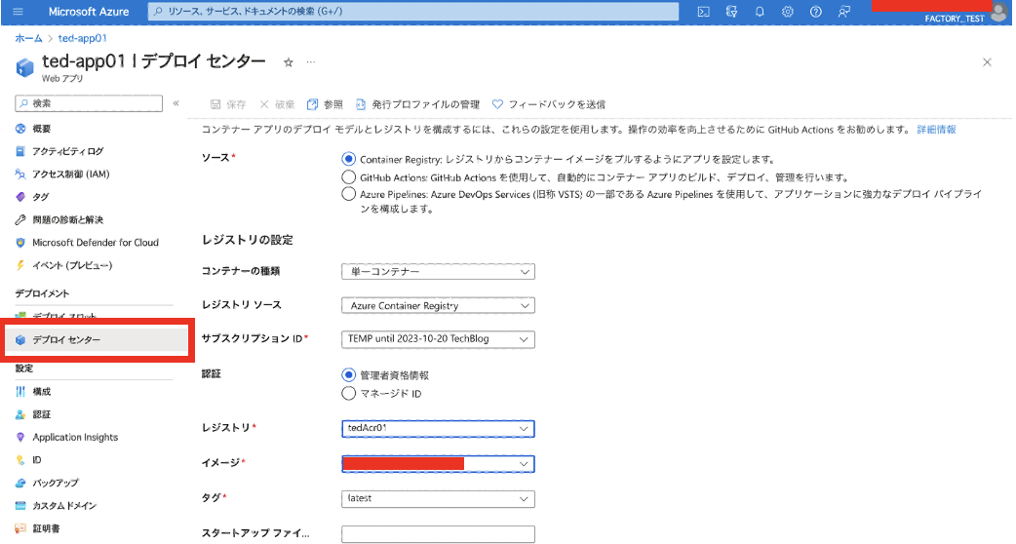Select the Azure Pipelines source radio button

point(349,194)
